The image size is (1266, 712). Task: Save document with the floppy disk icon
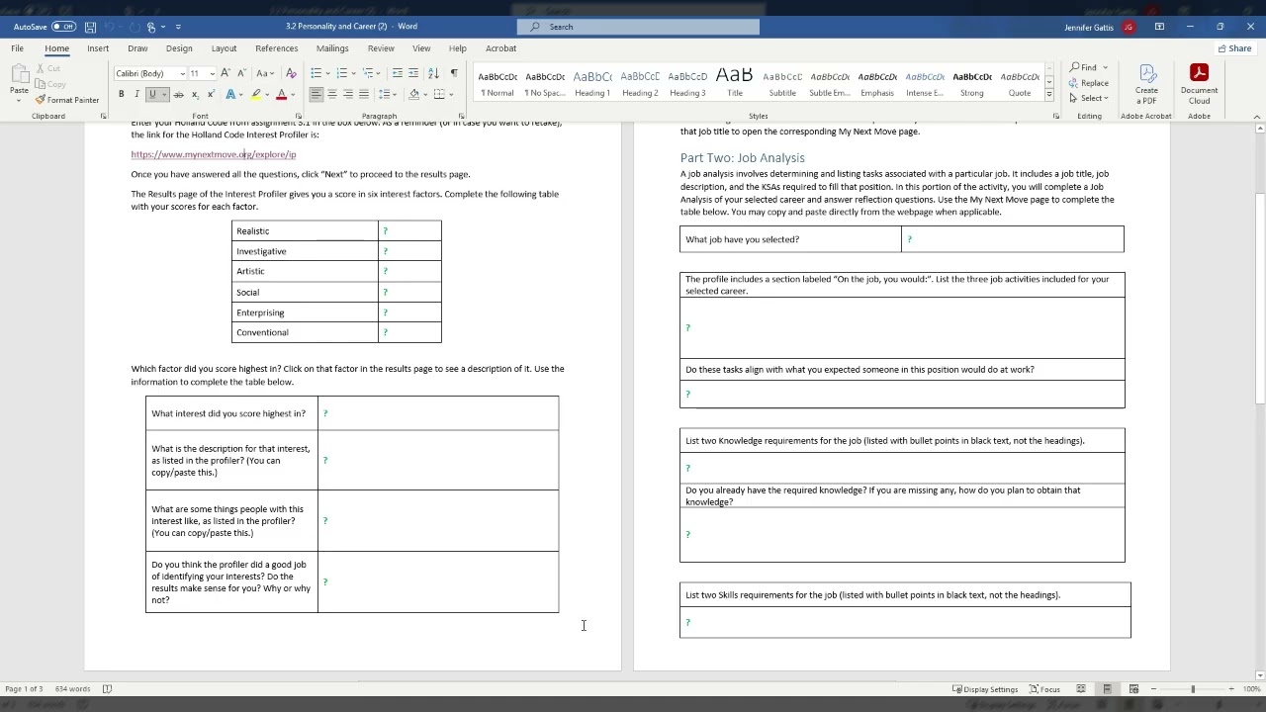tap(91, 27)
